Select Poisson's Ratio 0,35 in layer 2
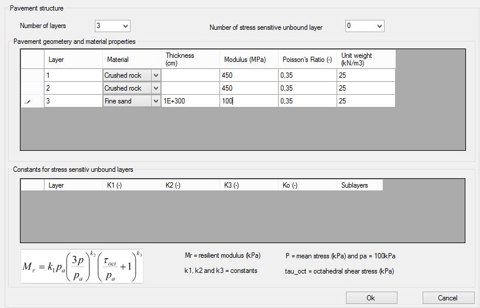 pos(307,88)
